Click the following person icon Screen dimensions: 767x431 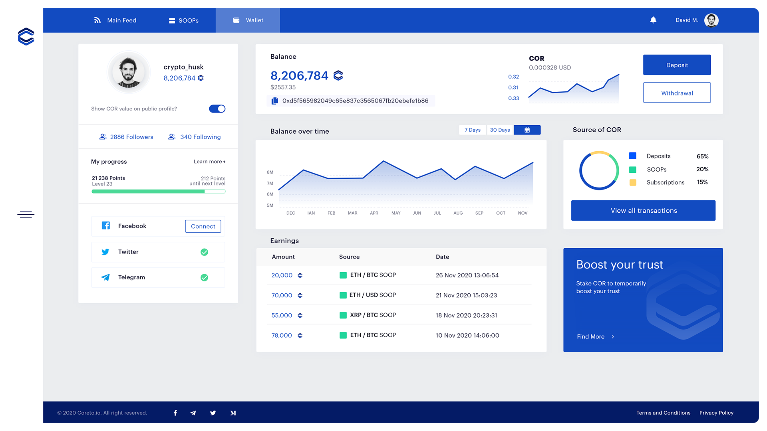point(172,136)
